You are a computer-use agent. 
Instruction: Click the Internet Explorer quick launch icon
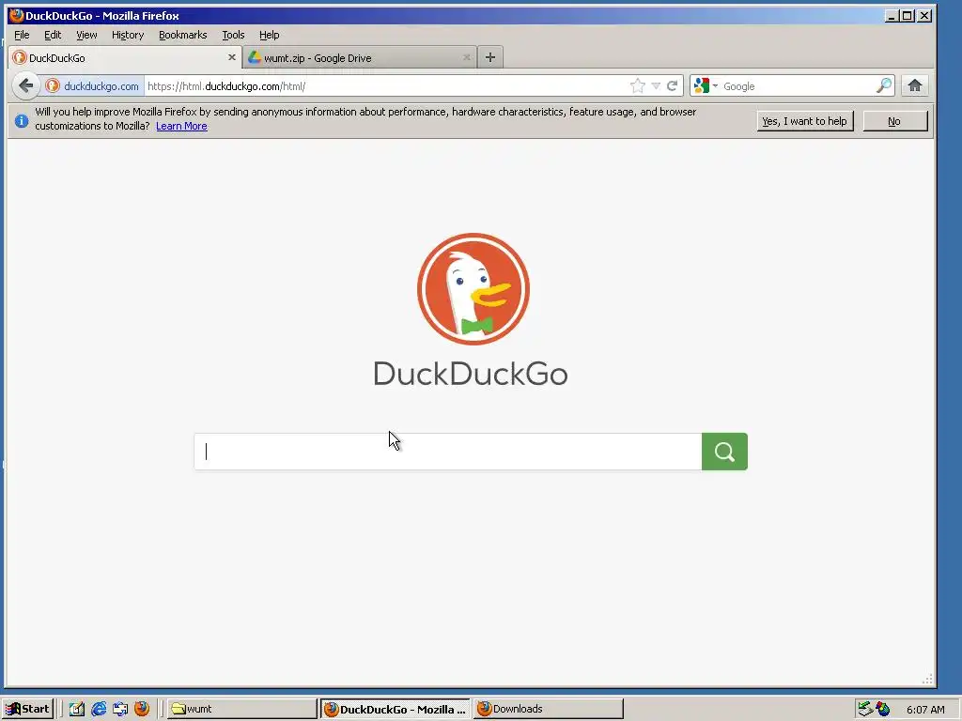(x=99, y=709)
